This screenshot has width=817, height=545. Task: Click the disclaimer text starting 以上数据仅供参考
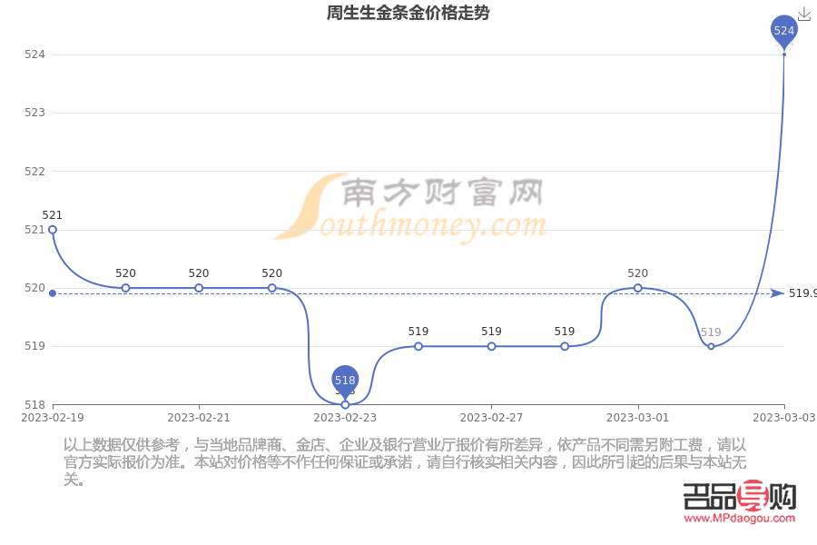pos(405,462)
